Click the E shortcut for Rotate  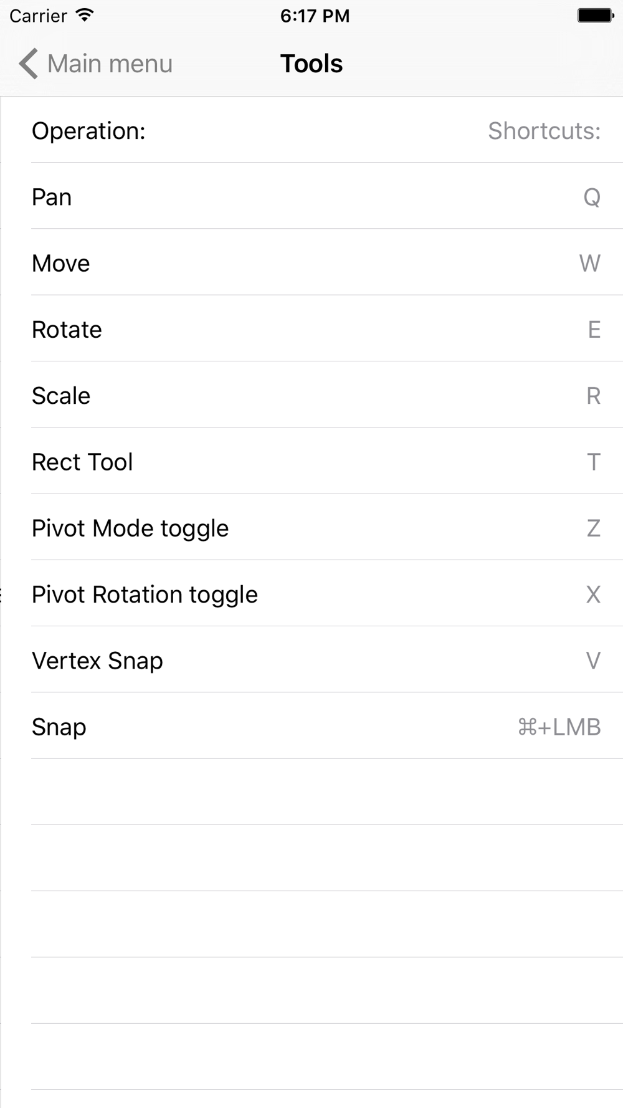tap(594, 329)
